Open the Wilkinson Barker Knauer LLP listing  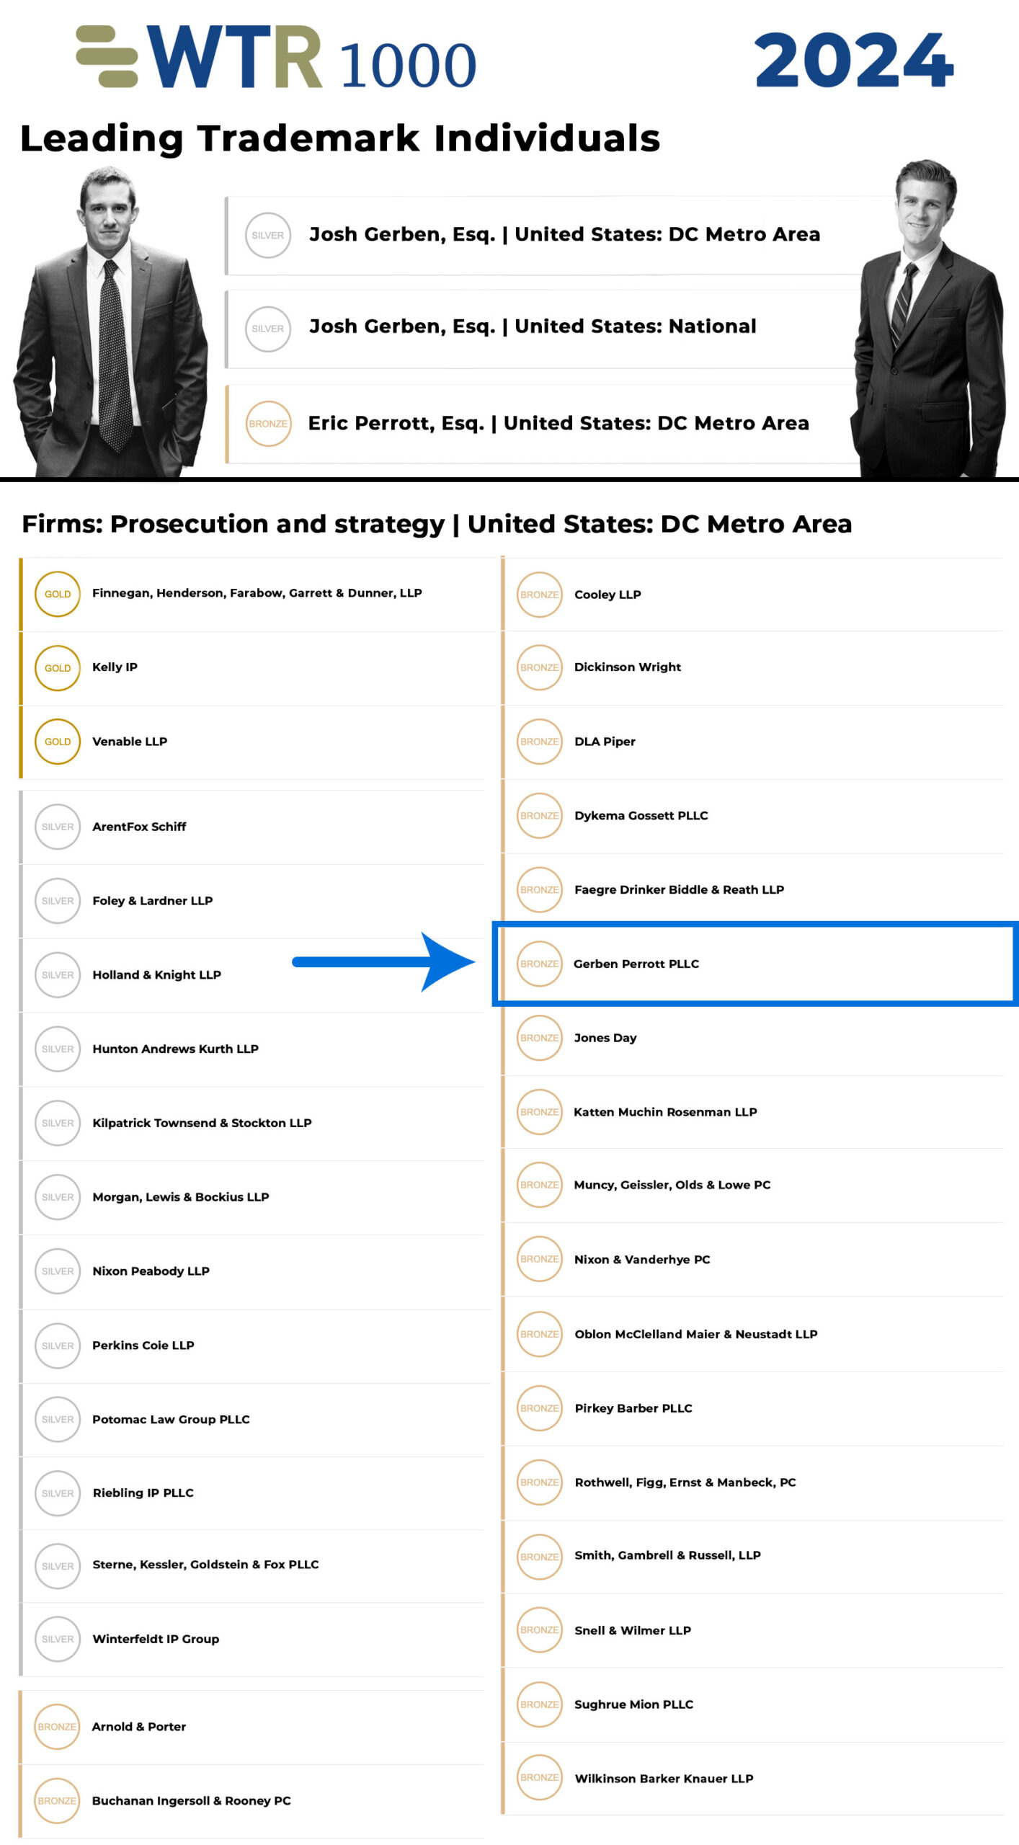pyautogui.click(x=664, y=1778)
